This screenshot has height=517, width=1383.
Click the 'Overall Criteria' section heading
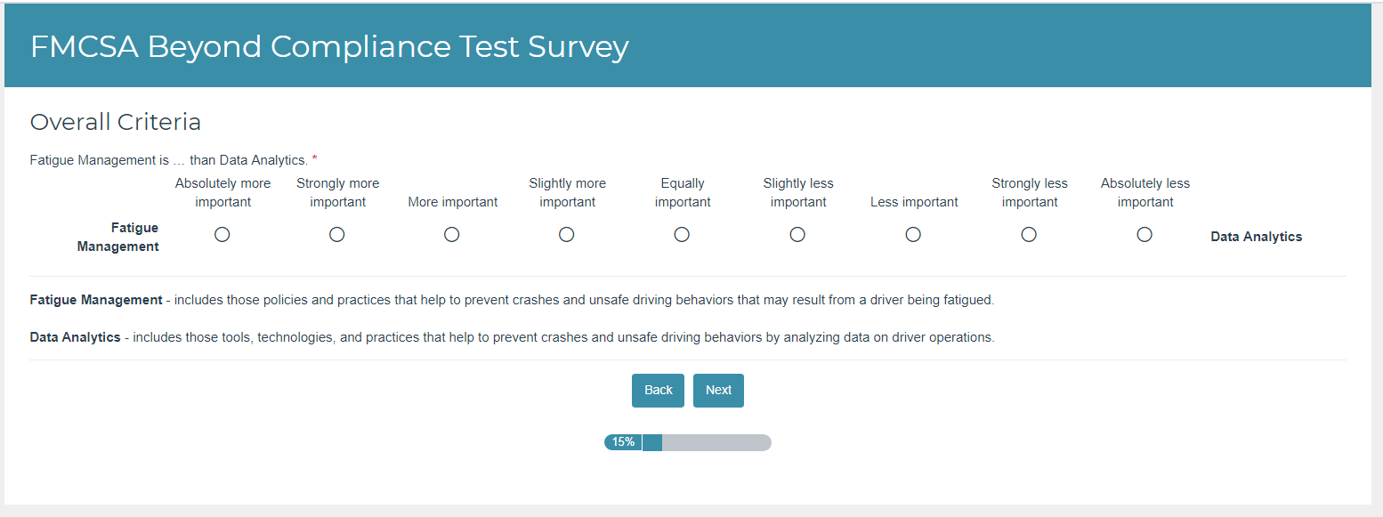116,122
